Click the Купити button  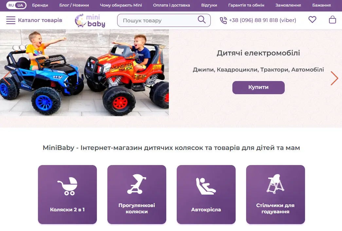click(259, 88)
